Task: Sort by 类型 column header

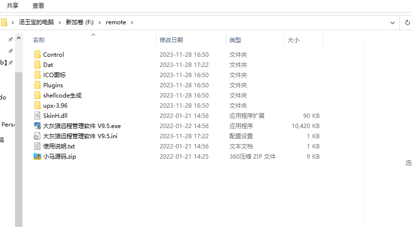Action: click(235, 40)
